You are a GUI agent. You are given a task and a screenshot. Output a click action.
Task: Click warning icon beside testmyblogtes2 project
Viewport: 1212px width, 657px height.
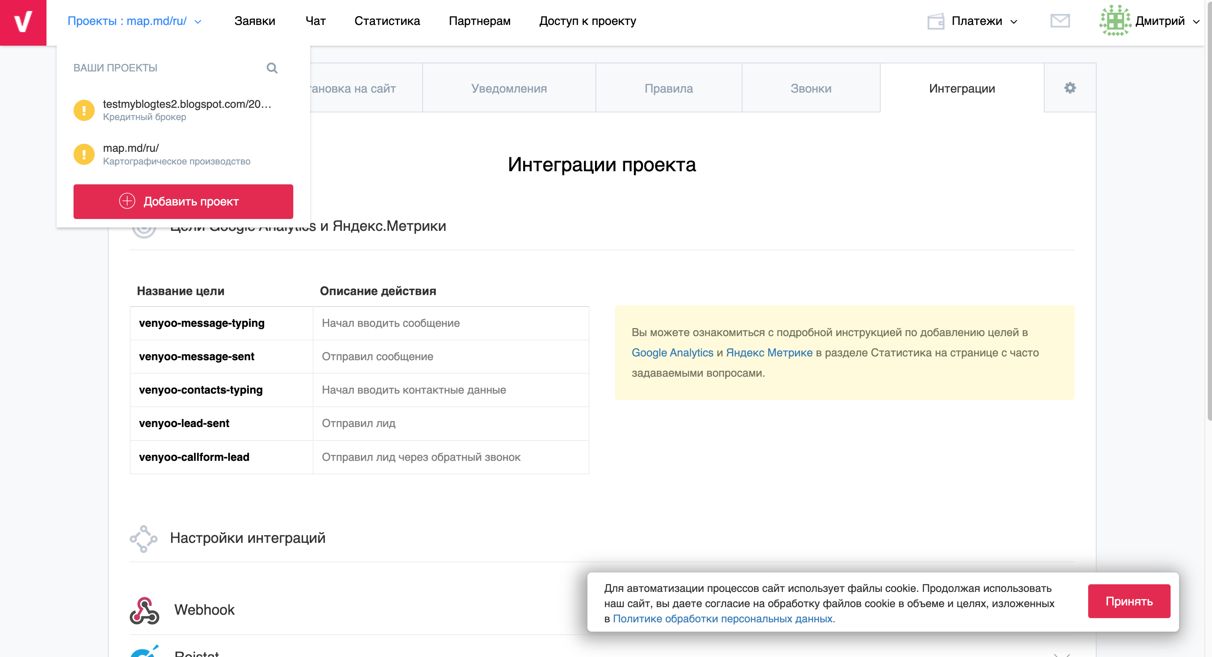84,109
